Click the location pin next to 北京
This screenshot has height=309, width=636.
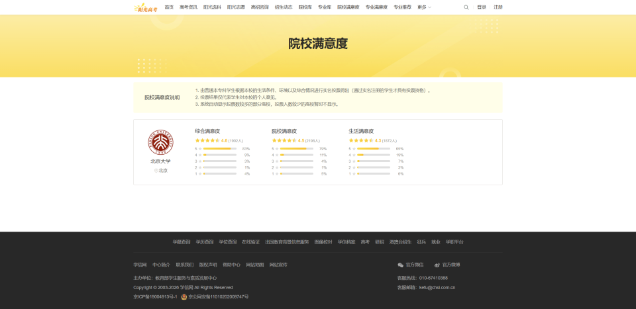156,171
